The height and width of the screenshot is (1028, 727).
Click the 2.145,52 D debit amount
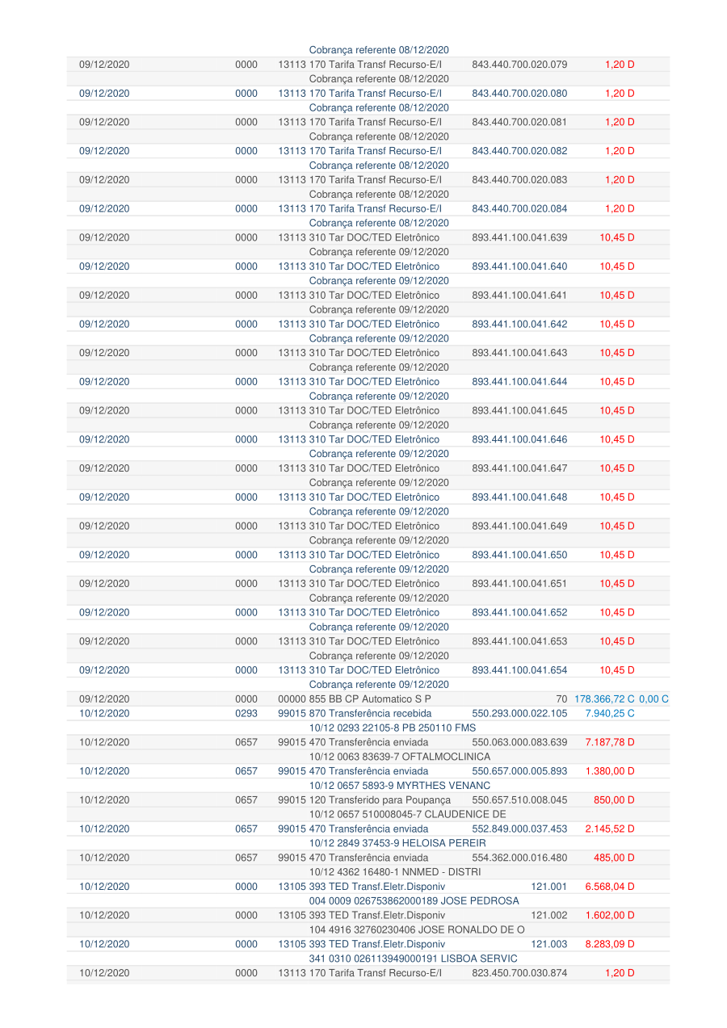tap(610, 829)
